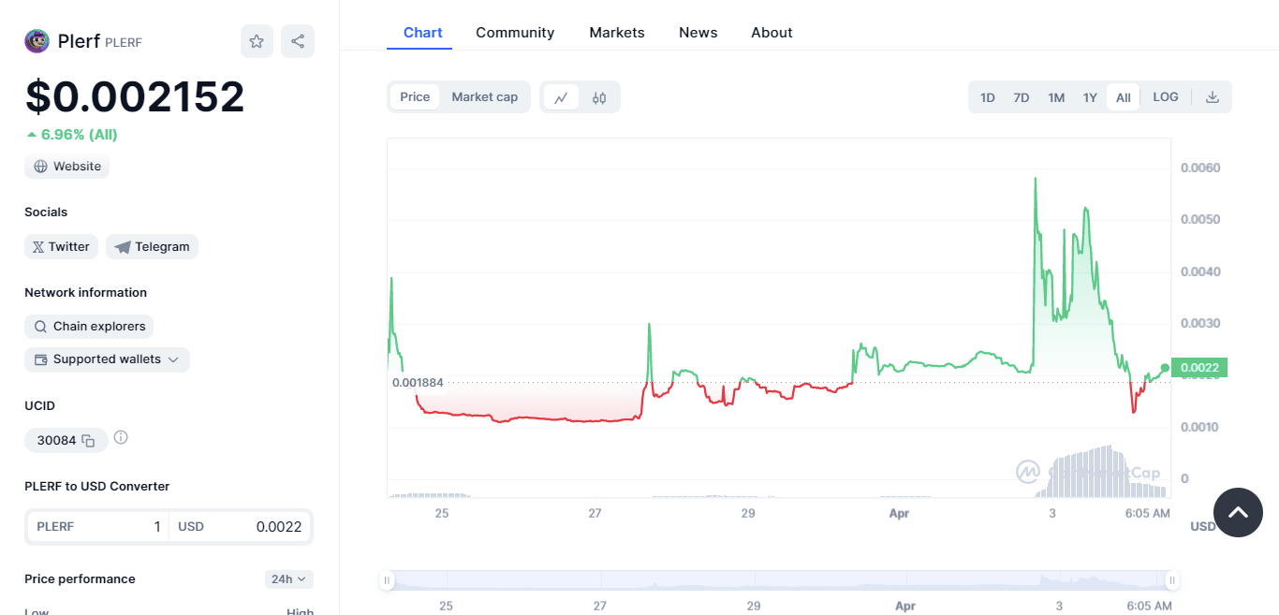This screenshot has height=615, width=1279.
Task: Click the Apr label on chart axis
Action: click(x=899, y=514)
